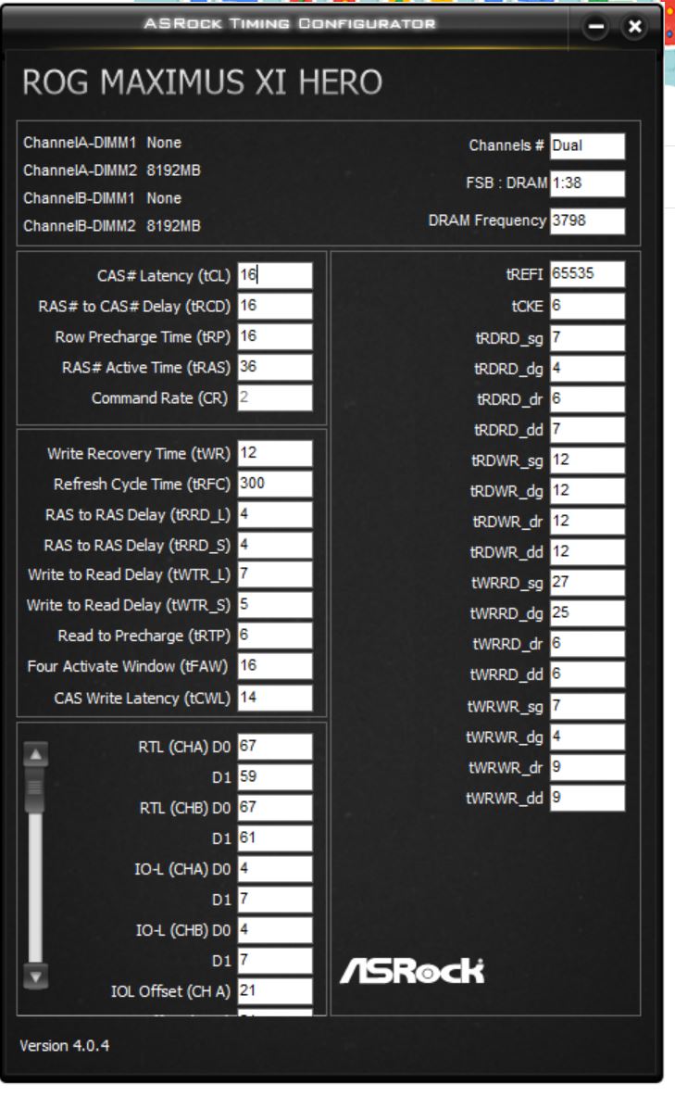Select the tREFI field showing 65535
The width and height of the screenshot is (675, 1096).
[587, 274]
